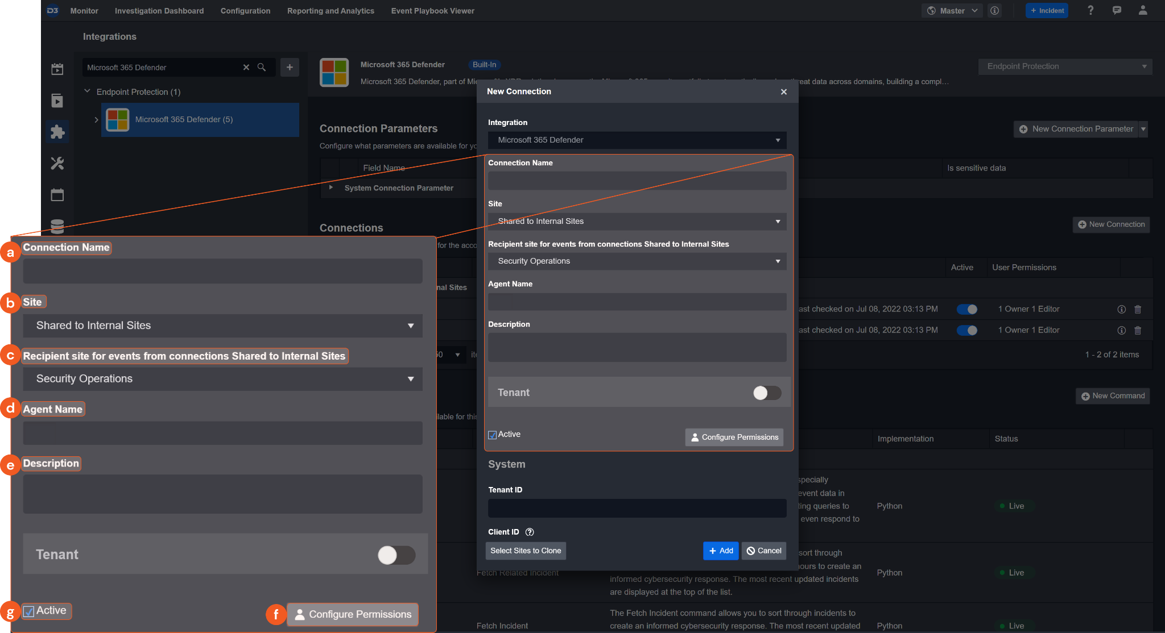Open the Data database sidebar icon
1165x633 pixels.
pos(57,226)
